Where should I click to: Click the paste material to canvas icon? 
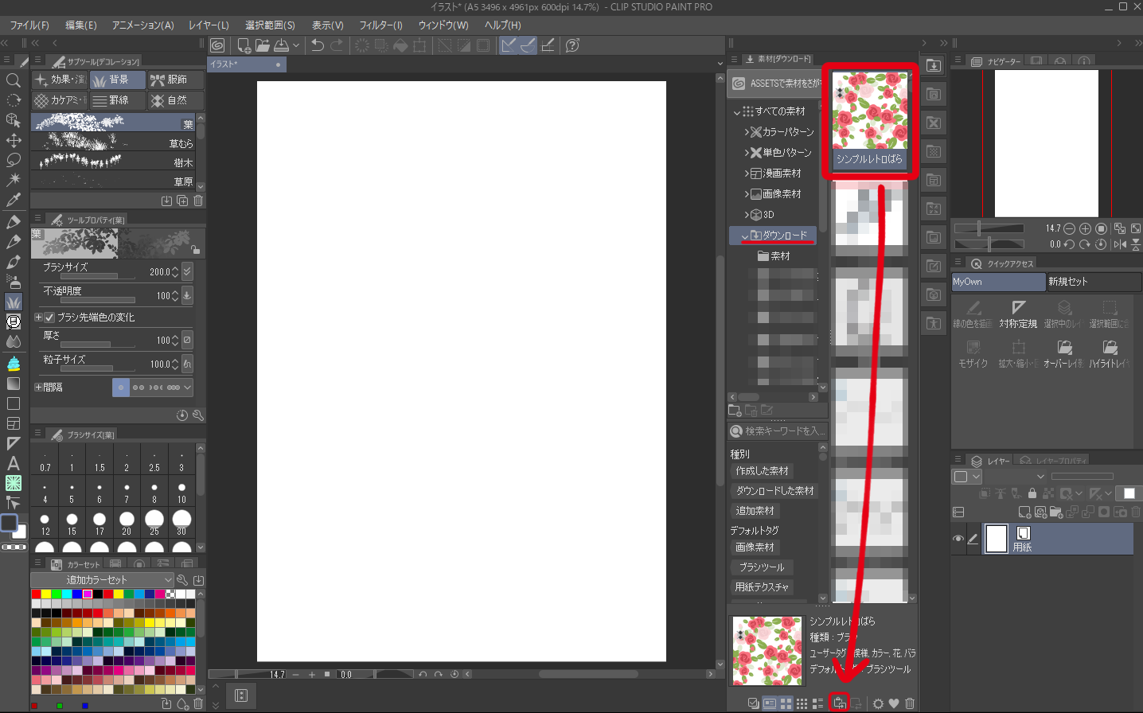coord(839,703)
